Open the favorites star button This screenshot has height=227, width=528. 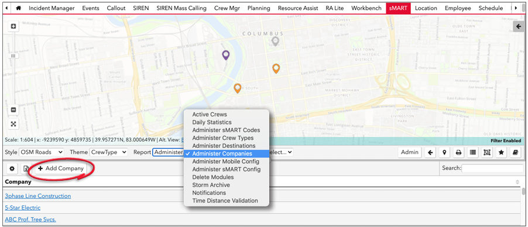click(500, 152)
